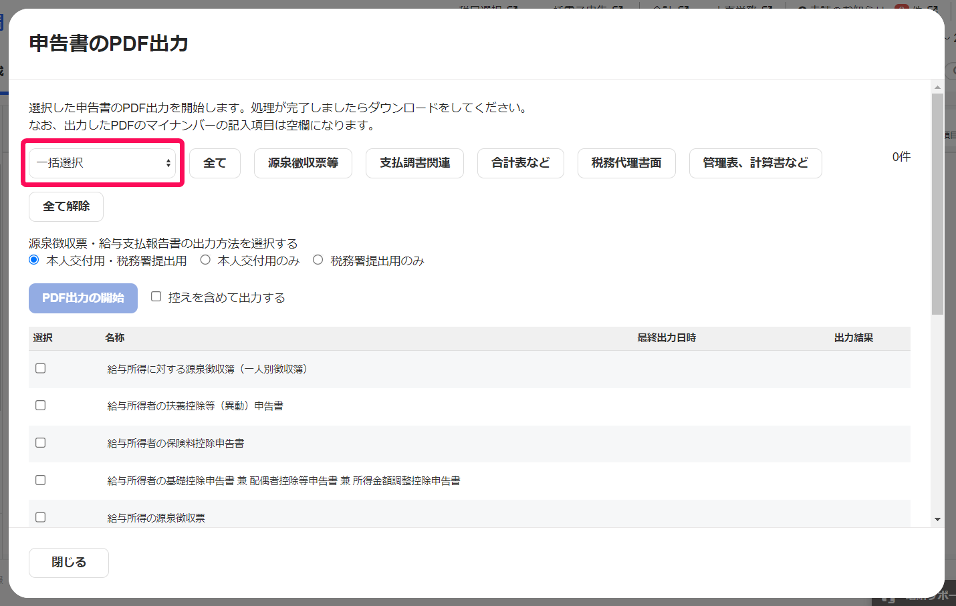Image resolution: width=956 pixels, height=606 pixels.
Task: Click the scrollbar up arrow
Action: tap(937, 87)
